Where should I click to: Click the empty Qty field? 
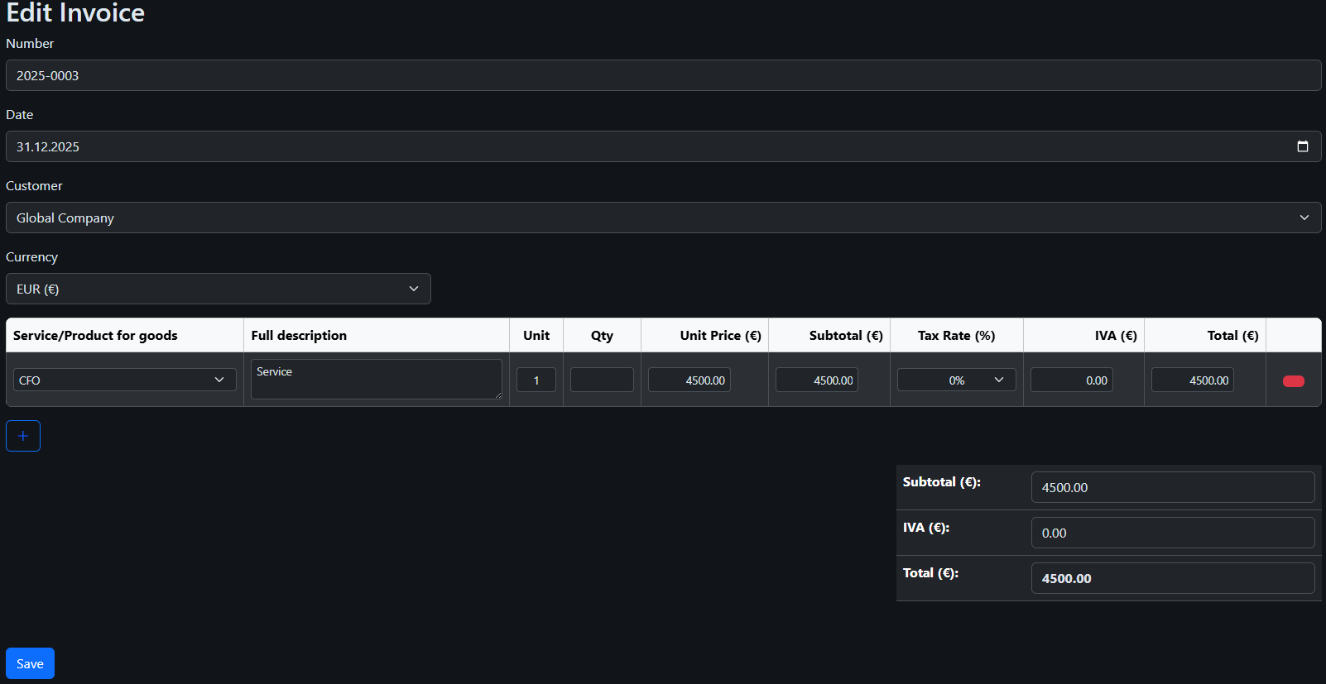click(x=602, y=380)
